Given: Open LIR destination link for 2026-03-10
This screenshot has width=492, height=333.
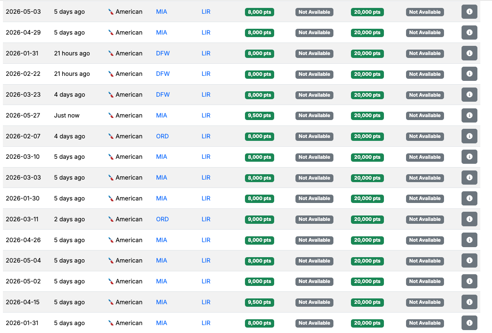Looking at the screenshot, I should click(206, 157).
